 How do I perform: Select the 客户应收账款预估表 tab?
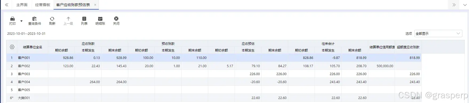point(73,5)
